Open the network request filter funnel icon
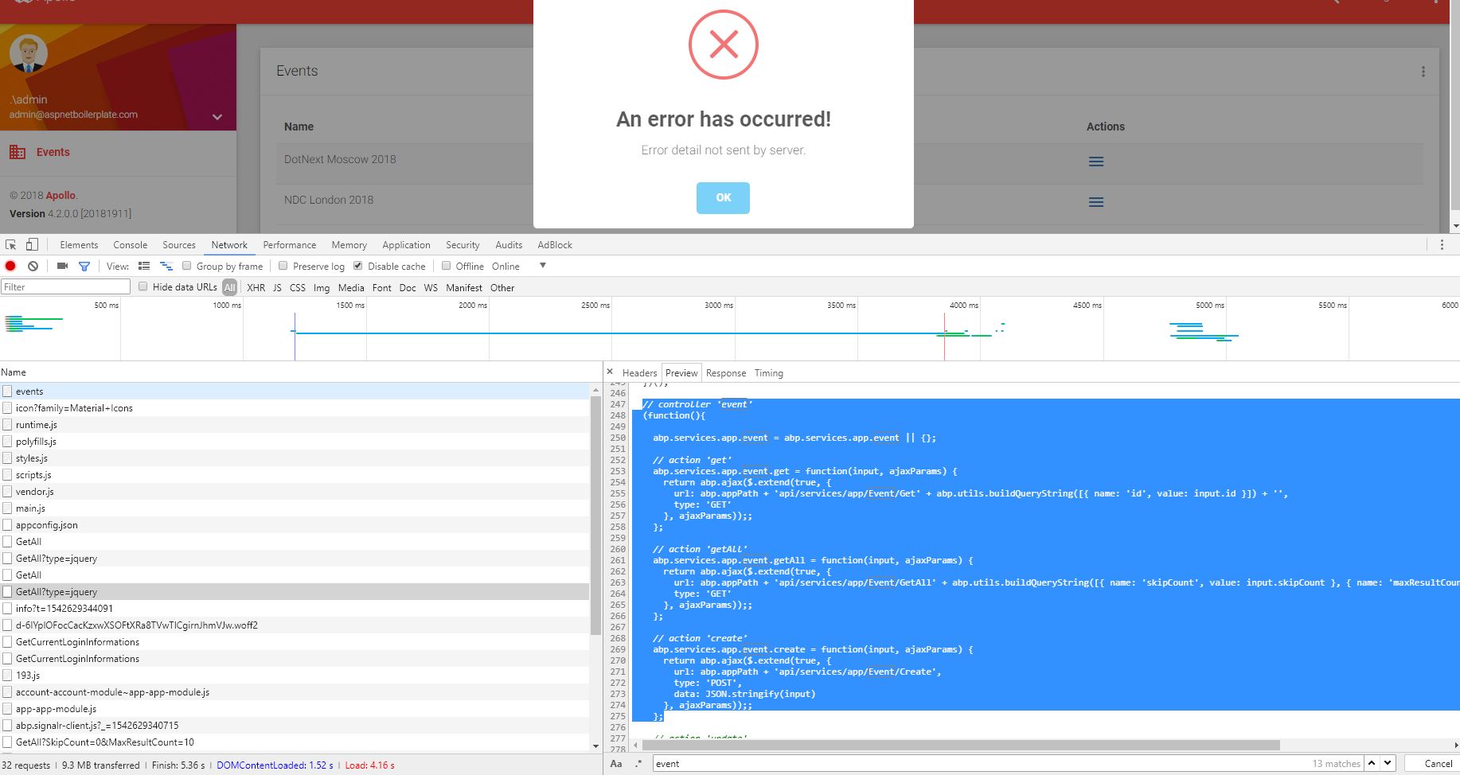 coord(84,266)
